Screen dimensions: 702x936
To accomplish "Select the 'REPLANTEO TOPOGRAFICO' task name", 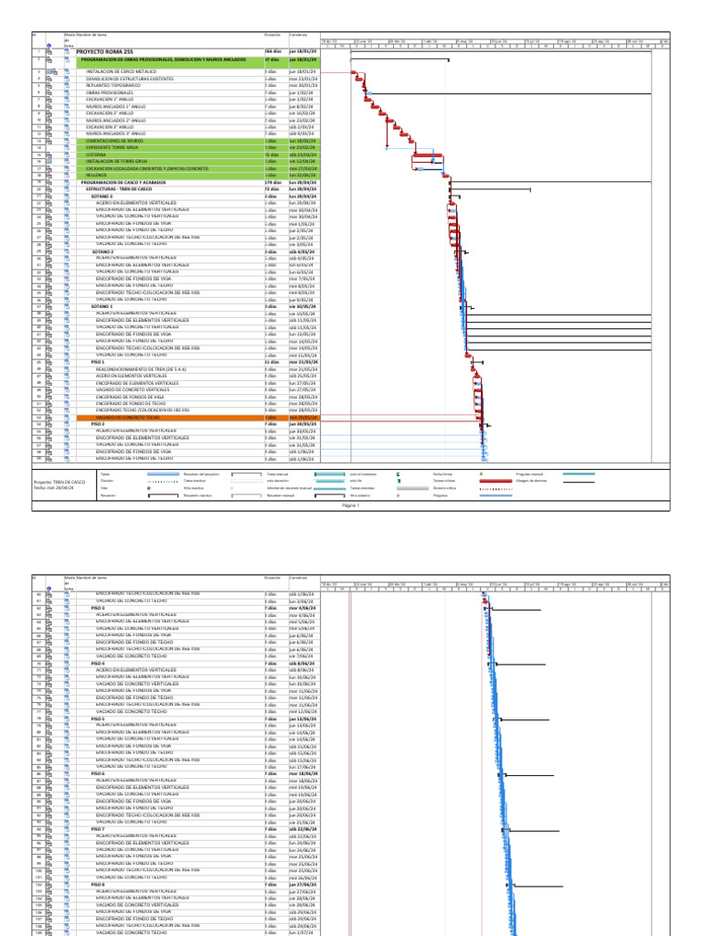I will 112,85.
